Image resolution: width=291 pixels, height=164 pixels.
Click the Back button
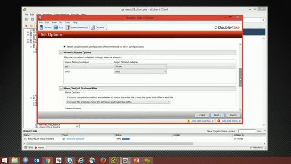pyautogui.click(x=202, y=115)
